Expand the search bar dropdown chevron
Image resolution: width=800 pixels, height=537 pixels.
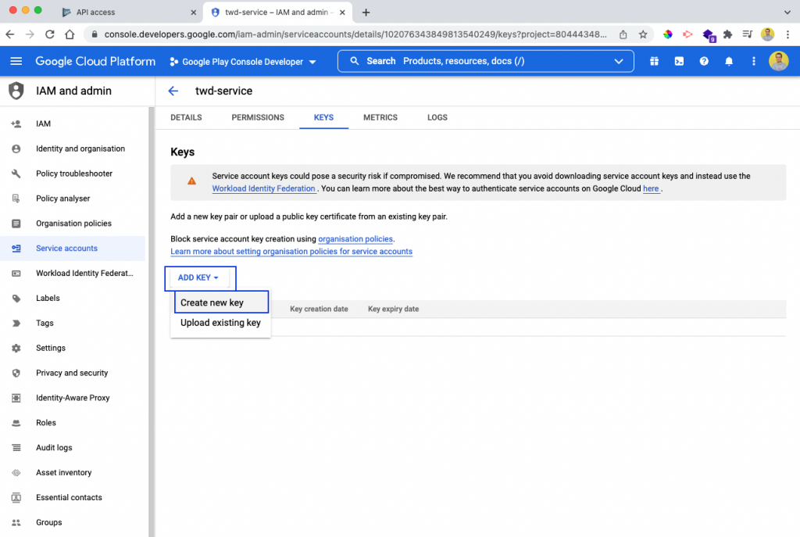pyautogui.click(x=619, y=61)
